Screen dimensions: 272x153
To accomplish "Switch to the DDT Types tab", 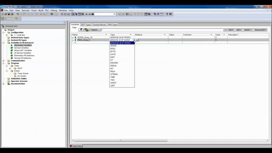I will click(86, 25).
